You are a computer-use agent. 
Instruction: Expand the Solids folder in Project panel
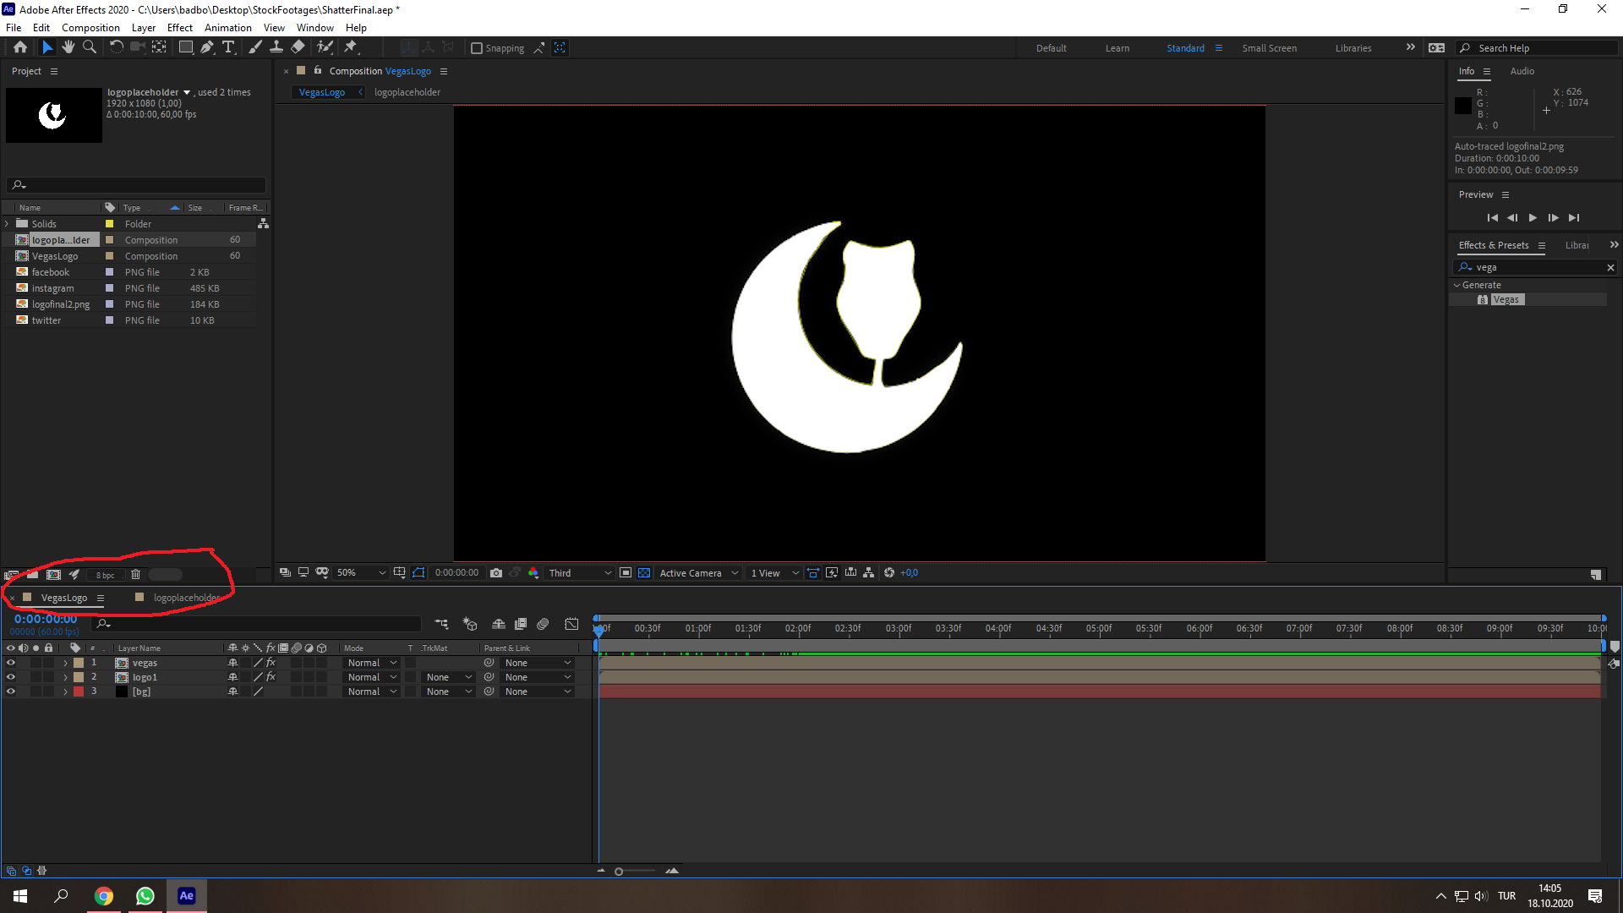click(7, 223)
